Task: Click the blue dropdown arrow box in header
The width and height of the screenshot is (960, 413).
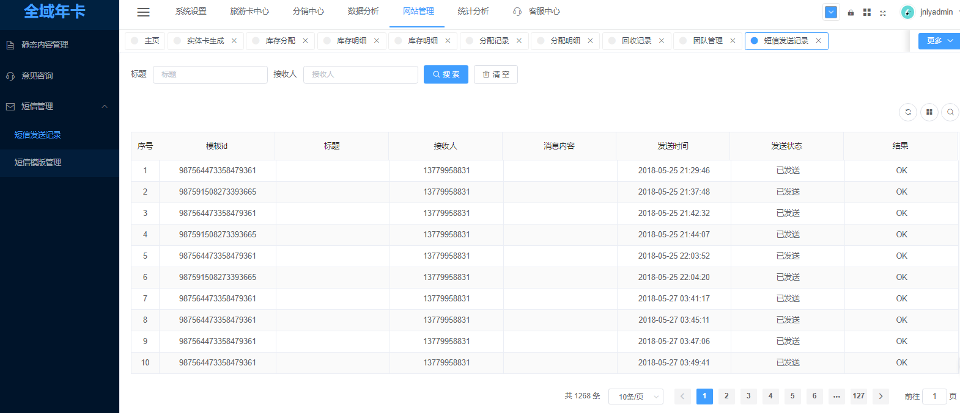Action: (x=831, y=12)
